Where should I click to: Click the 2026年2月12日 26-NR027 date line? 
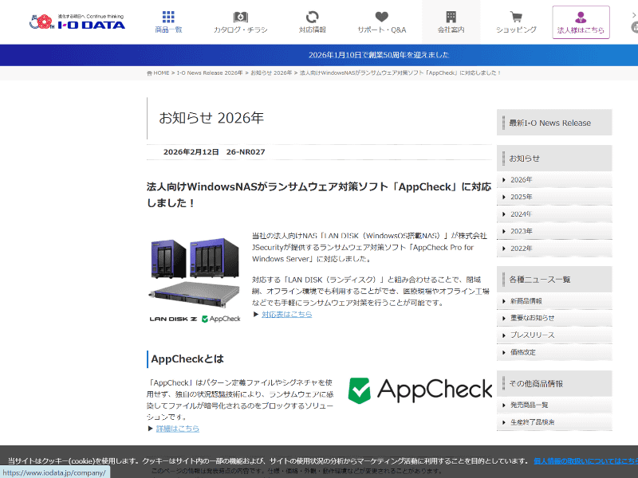click(214, 152)
